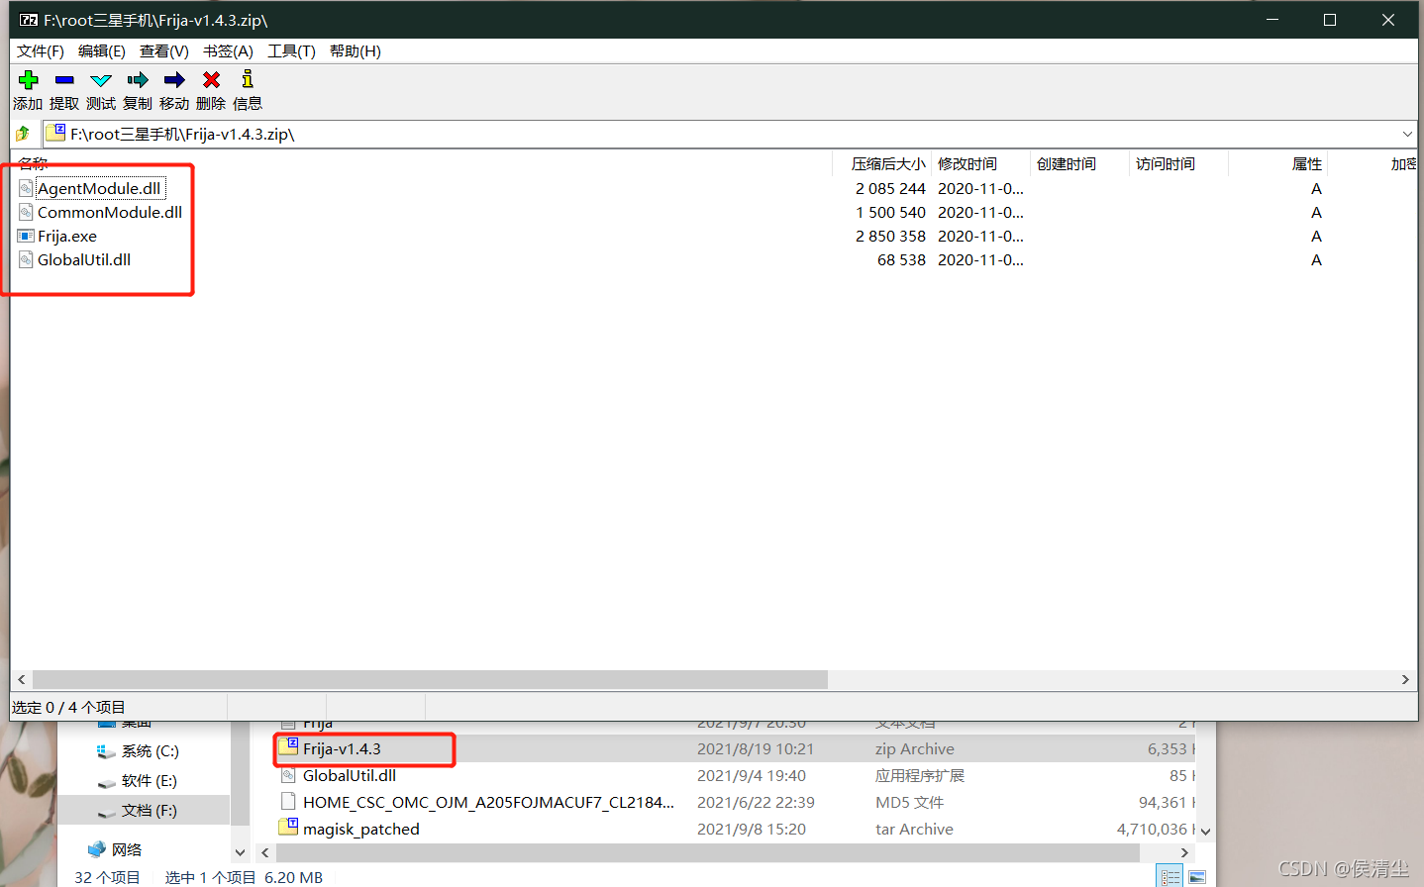Click the Delete (删除) red X icon
The image size is (1424, 887).
[211, 79]
